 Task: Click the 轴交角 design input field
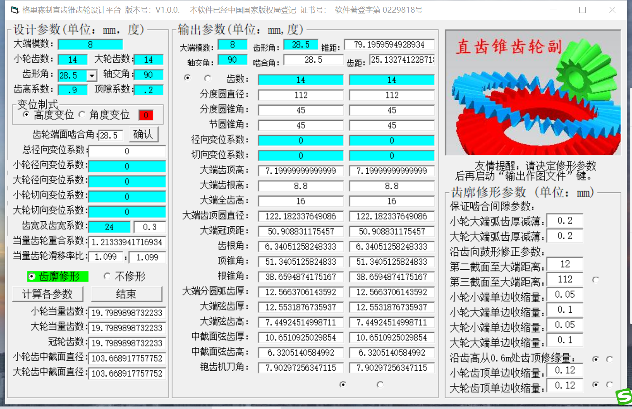148,75
